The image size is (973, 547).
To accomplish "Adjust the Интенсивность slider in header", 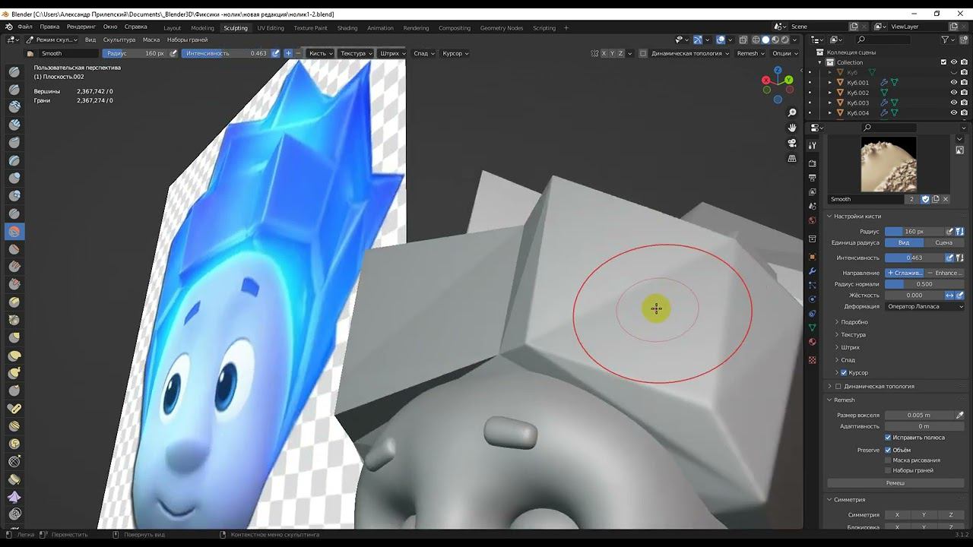I will (226, 53).
